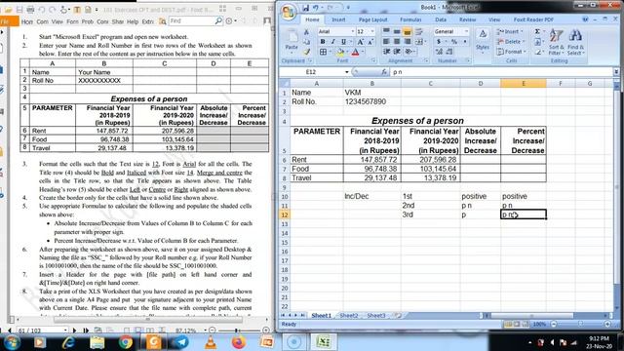Select cell with 1234567890
Screen dimensions: 624x351
(x=372, y=101)
